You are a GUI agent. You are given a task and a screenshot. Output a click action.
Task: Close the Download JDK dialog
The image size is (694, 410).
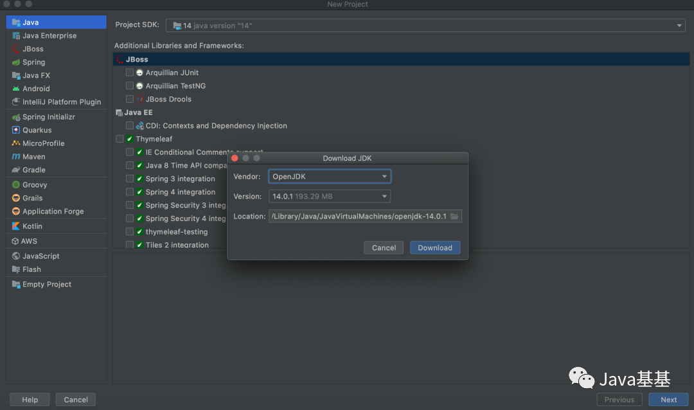pyautogui.click(x=235, y=158)
